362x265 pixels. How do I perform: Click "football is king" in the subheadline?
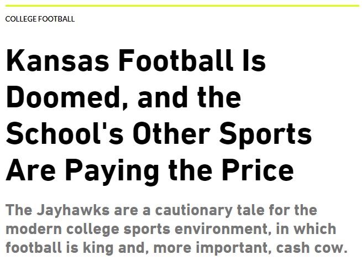coord(58,247)
